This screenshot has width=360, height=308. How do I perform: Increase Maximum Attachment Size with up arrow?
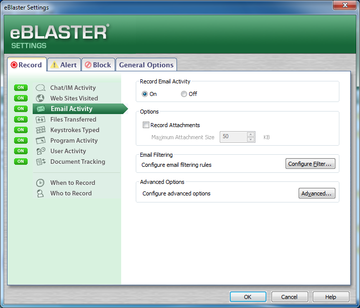click(251, 134)
